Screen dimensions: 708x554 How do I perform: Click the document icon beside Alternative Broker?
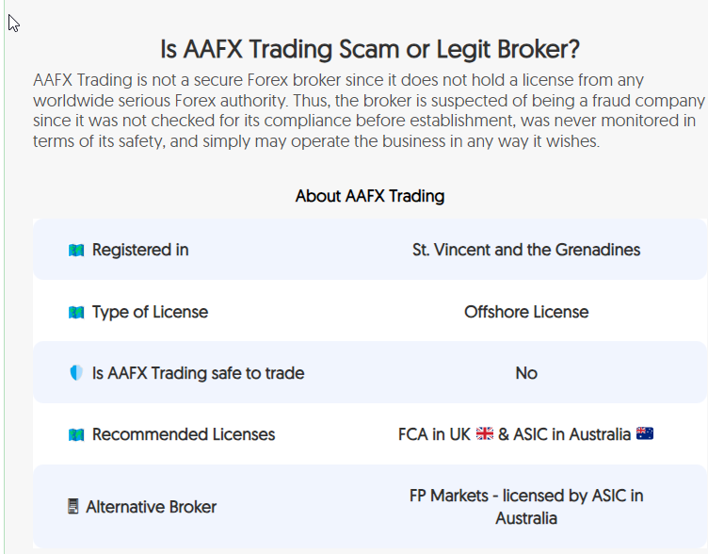click(73, 507)
